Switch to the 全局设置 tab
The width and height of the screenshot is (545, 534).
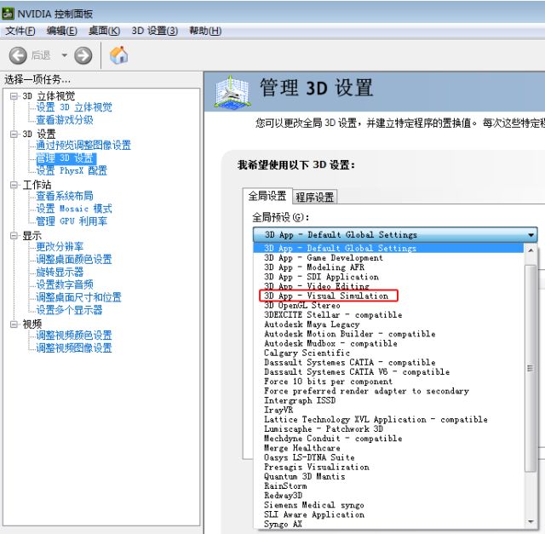[x=267, y=196]
